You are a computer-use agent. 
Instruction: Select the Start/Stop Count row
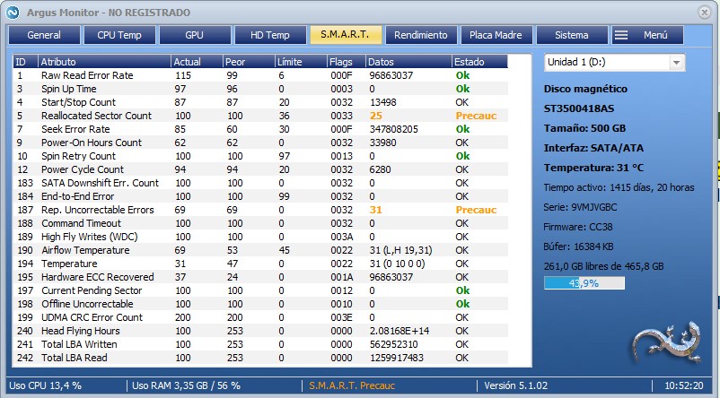point(260,102)
